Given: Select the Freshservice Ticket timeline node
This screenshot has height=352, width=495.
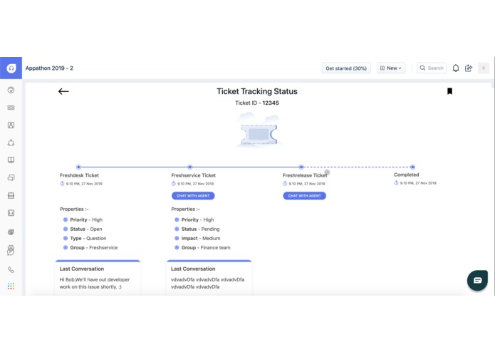Looking at the screenshot, I should pyautogui.click(x=189, y=167).
